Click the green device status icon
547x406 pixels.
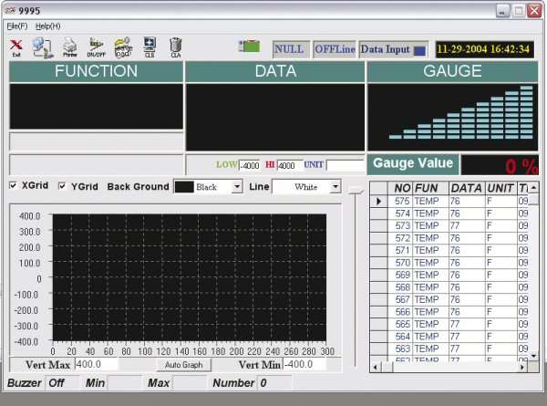pos(249,46)
